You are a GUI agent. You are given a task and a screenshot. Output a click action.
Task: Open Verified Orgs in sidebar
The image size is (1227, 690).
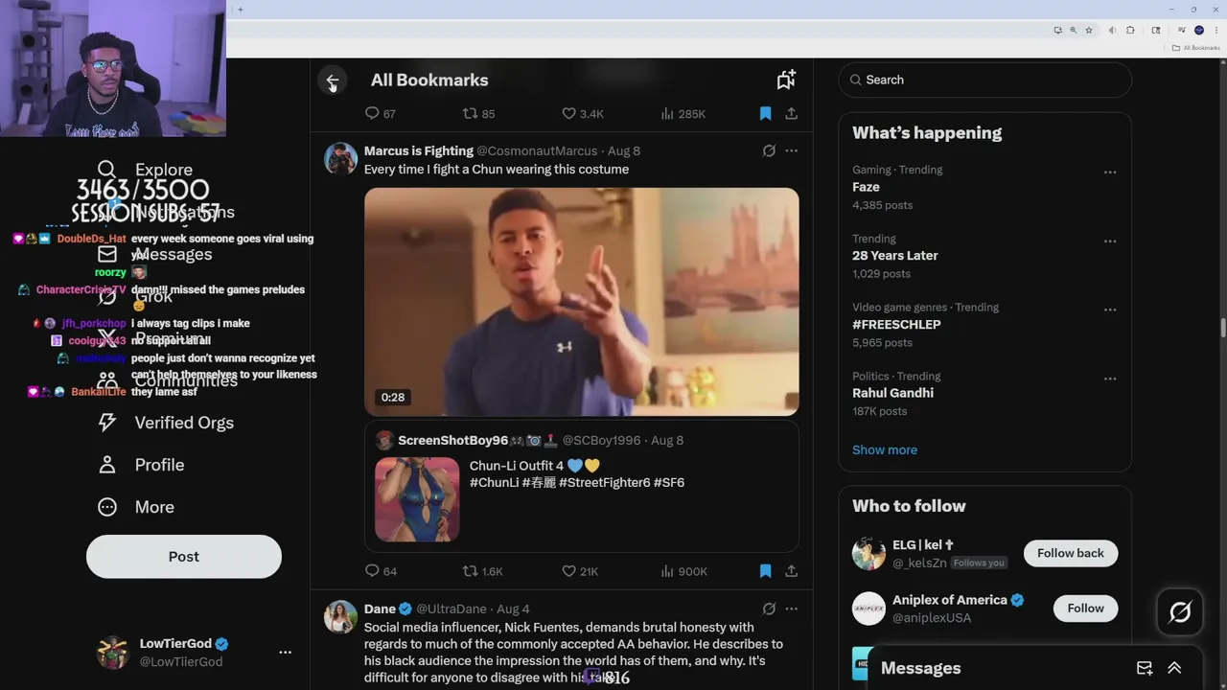[166, 423]
